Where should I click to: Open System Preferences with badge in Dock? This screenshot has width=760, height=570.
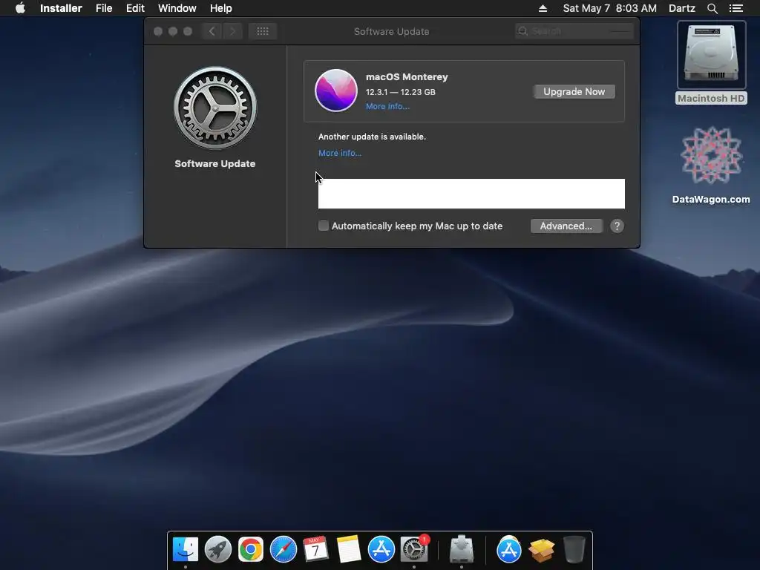tap(413, 549)
